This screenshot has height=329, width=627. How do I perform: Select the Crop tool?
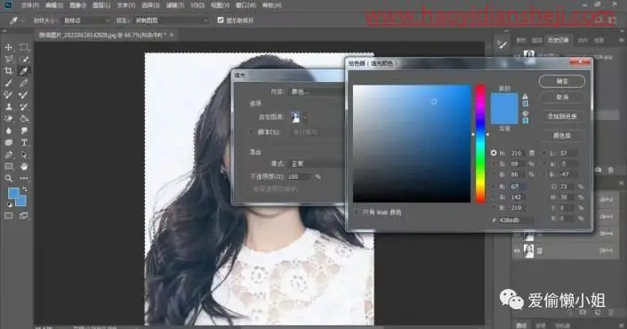[x=8, y=71]
